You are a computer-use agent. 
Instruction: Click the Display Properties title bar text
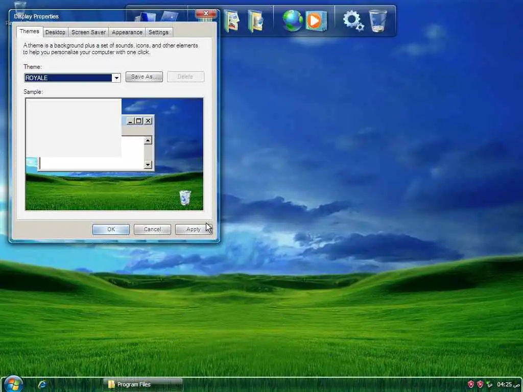(x=36, y=16)
